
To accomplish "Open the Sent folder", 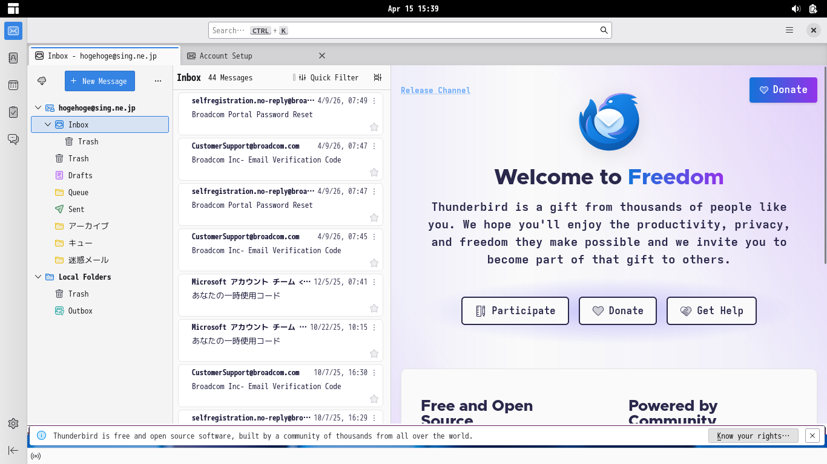I will click(100, 209).
